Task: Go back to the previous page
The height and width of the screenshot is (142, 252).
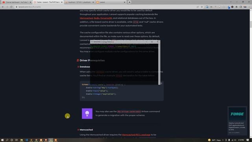Action: 3,7
